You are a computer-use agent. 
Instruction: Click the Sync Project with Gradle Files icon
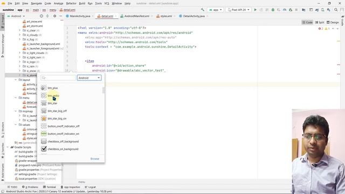(x=317, y=10)
